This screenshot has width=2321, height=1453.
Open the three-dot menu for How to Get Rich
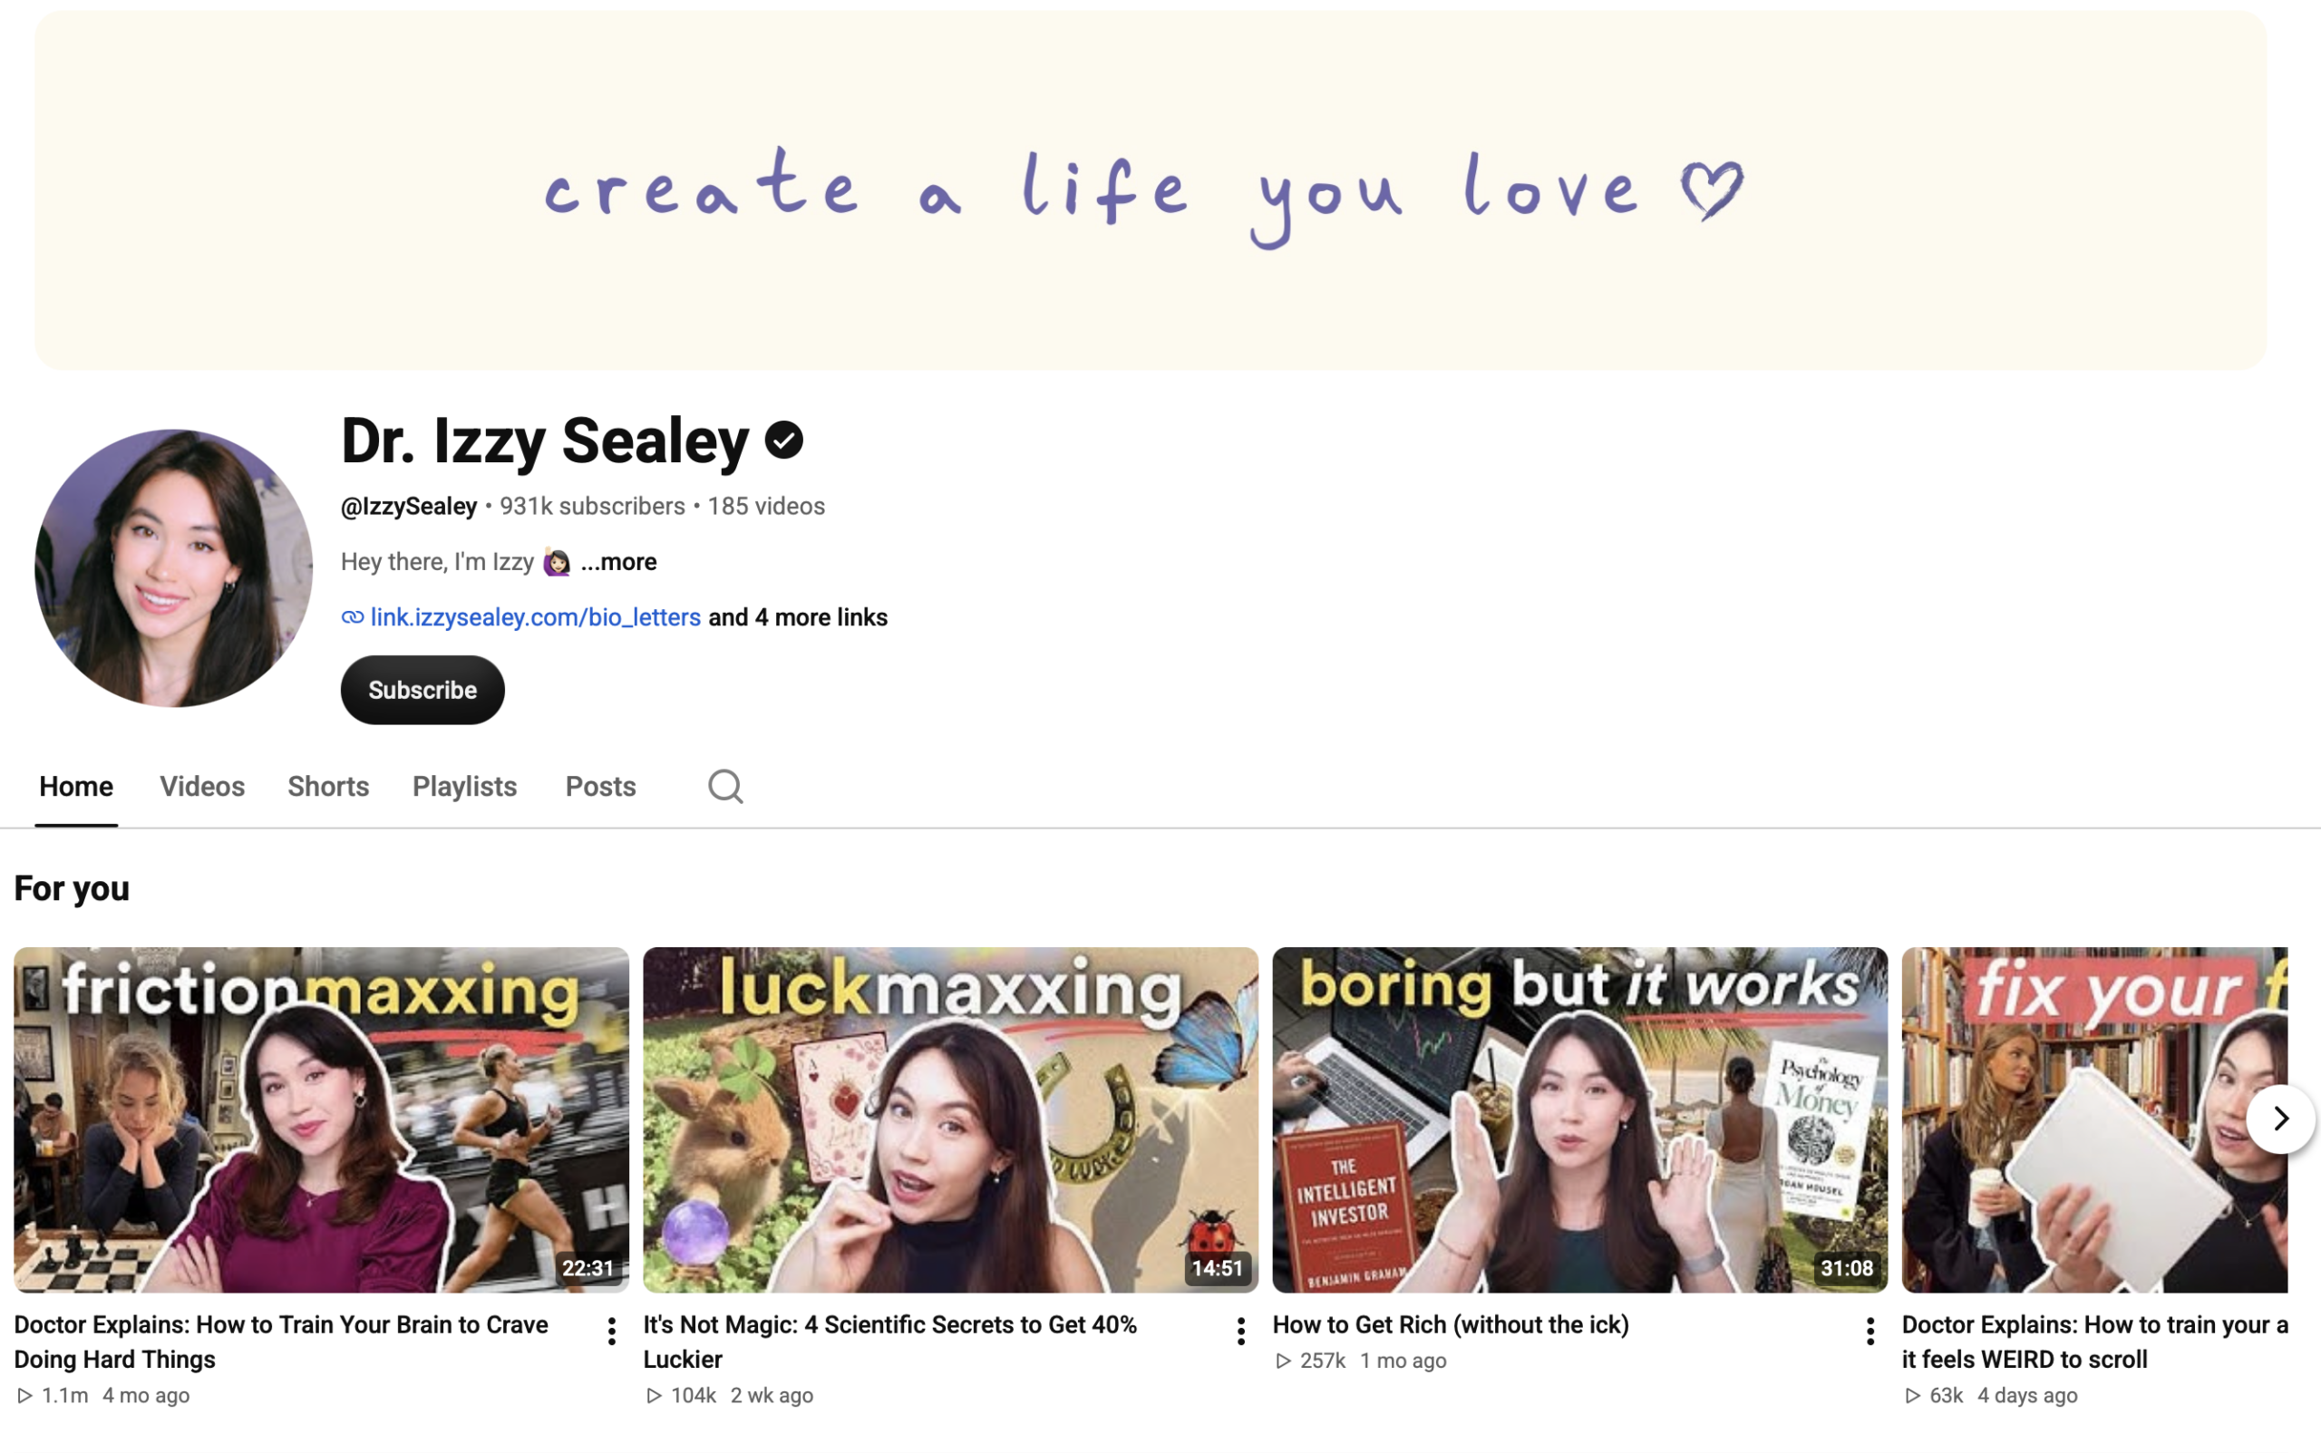[x=1870, y=1331]
